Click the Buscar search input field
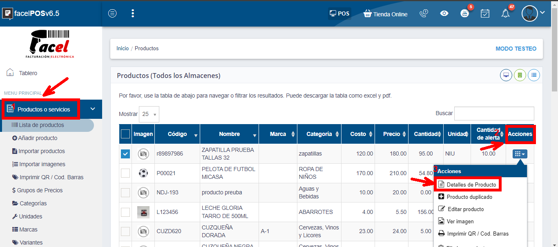Viewport: 558px width, 247px height. (x=494, y=113)
